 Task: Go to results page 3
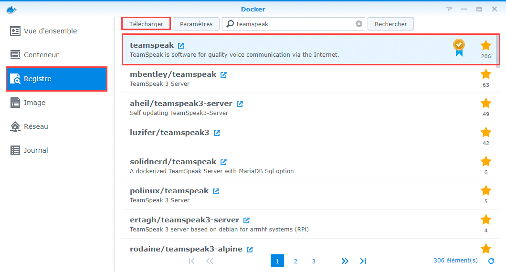click(x=314, y=261)
